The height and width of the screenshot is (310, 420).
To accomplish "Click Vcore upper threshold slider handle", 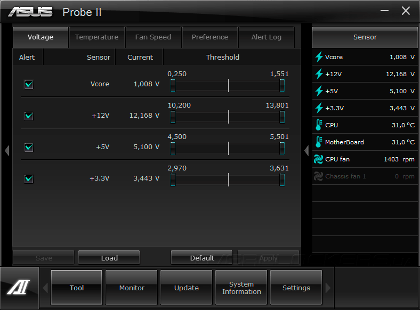I will [282, 86].
